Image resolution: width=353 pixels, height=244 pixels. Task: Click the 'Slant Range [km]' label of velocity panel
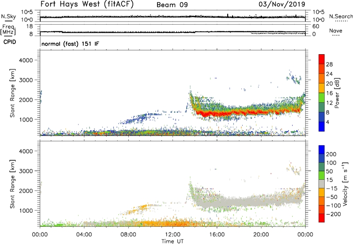coord(12,184)
